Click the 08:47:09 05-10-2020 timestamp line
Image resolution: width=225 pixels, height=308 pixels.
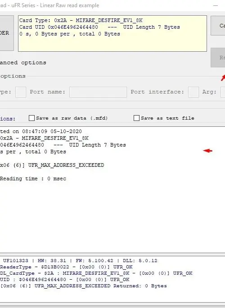pos(41,131)
